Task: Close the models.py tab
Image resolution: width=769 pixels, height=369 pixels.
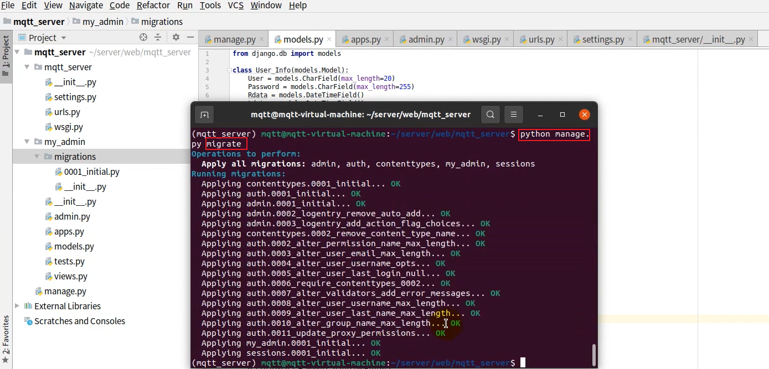Action: [329, 39]
